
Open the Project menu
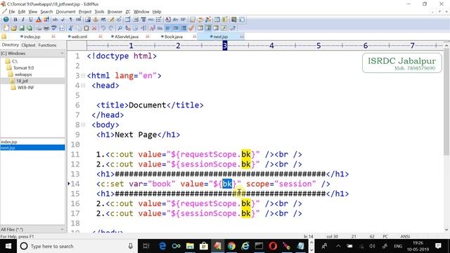coord(85,12)
